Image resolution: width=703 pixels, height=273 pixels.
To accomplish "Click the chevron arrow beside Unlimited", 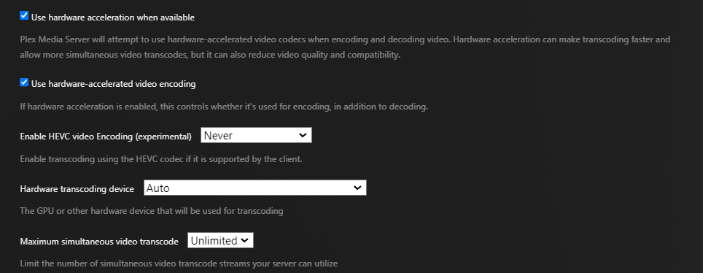I will [x=244, y=240].
